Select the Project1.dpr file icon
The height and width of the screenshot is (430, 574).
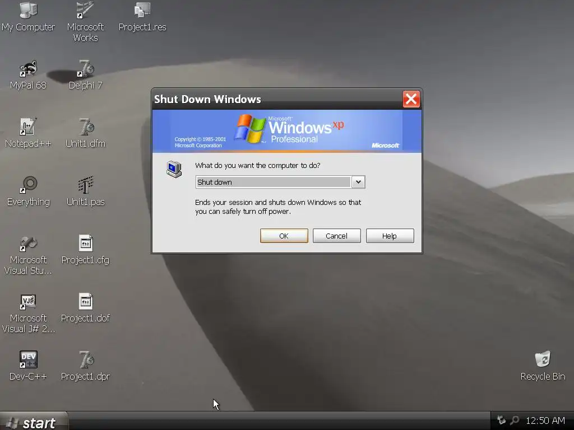tap(86, 360)
